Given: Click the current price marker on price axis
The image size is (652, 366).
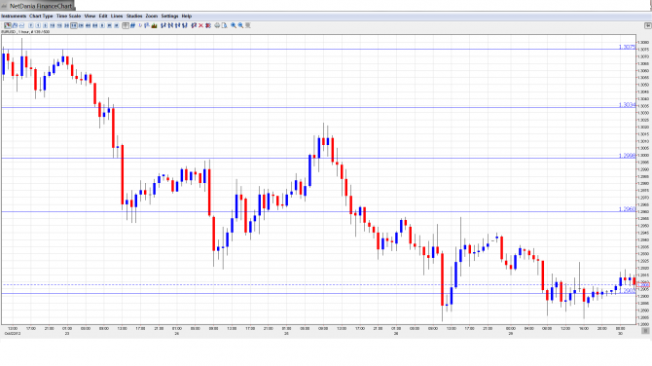Looking at the screenshot, I should point(643,285).
